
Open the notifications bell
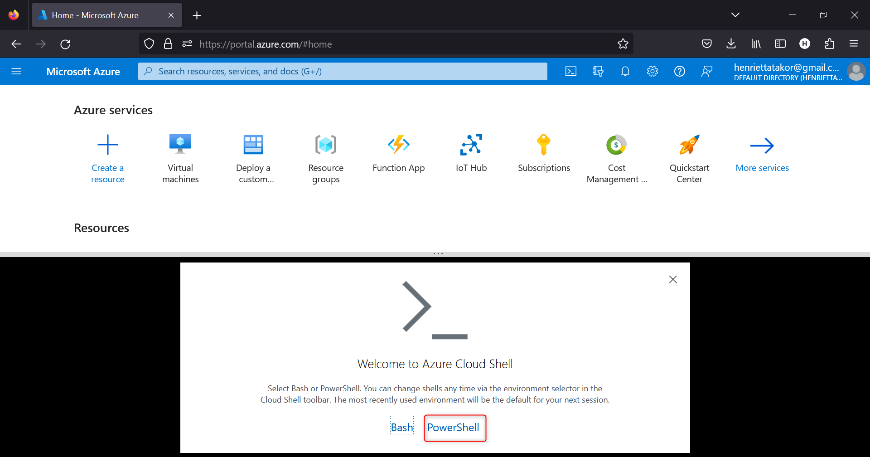[625, 71]
